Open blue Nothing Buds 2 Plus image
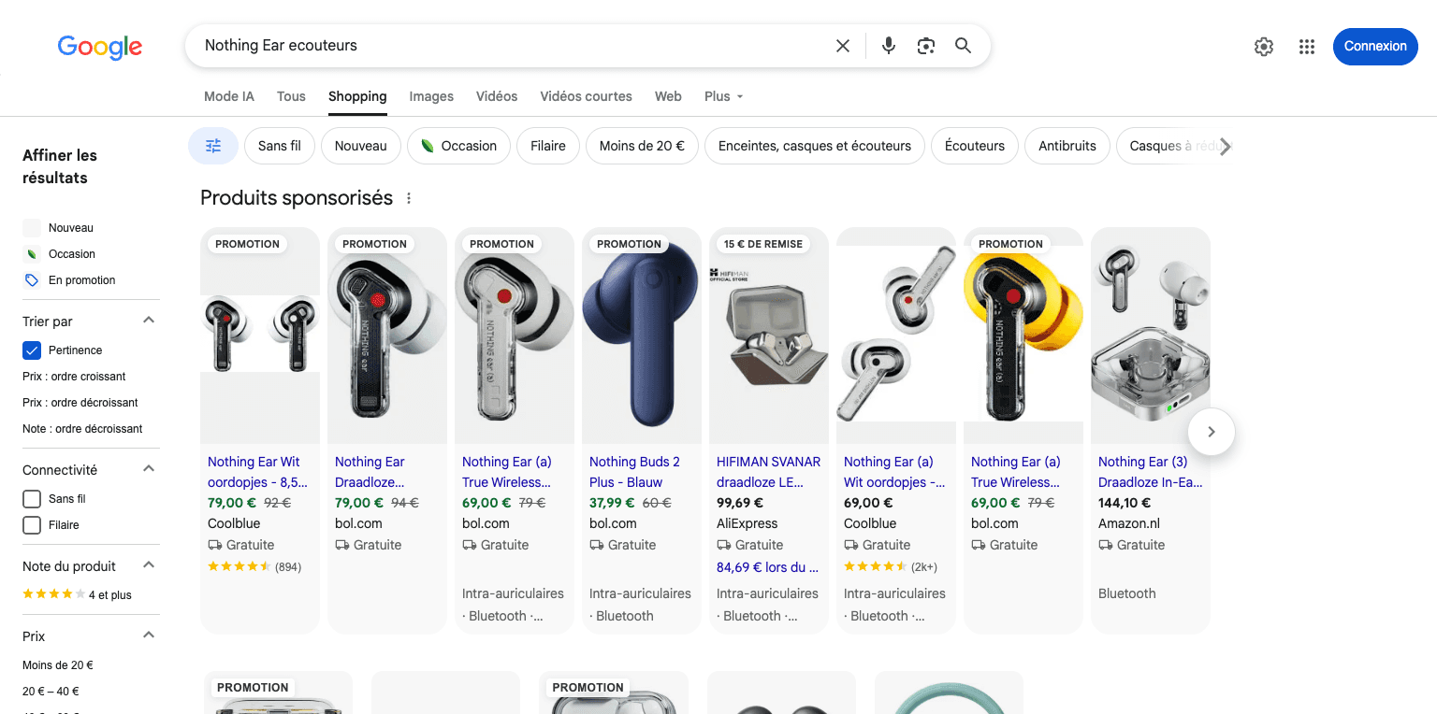This screenshot has width=1437, height=714. (x=642, y=336)
